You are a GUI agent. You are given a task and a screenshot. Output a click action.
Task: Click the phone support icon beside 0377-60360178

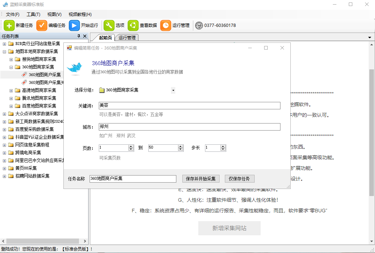pyautogui.click(x=199, y=25)
